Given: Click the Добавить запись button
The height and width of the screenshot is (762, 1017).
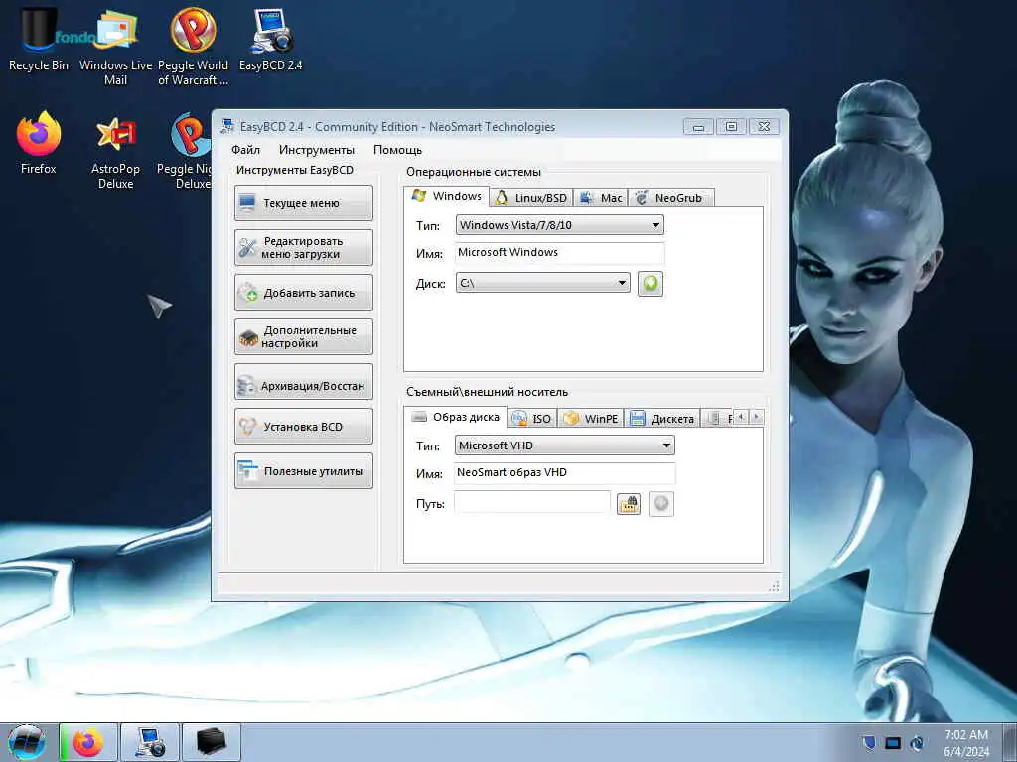Looking at the screenshot, I should (x=304, y=293).
